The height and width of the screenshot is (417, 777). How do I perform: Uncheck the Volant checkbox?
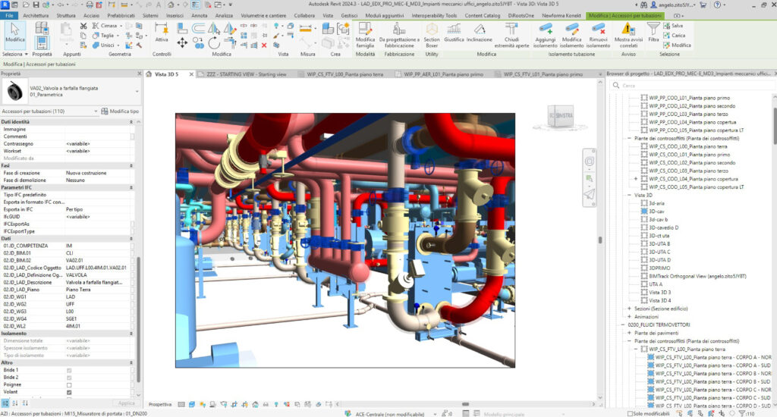click(69, 393)
